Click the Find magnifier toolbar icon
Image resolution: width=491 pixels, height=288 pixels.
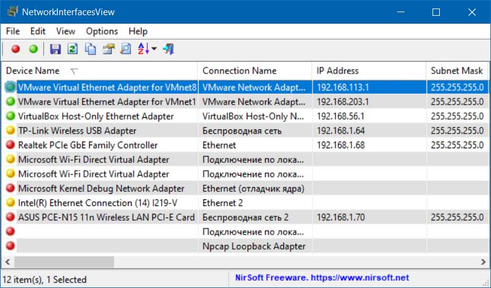[126, 49]
